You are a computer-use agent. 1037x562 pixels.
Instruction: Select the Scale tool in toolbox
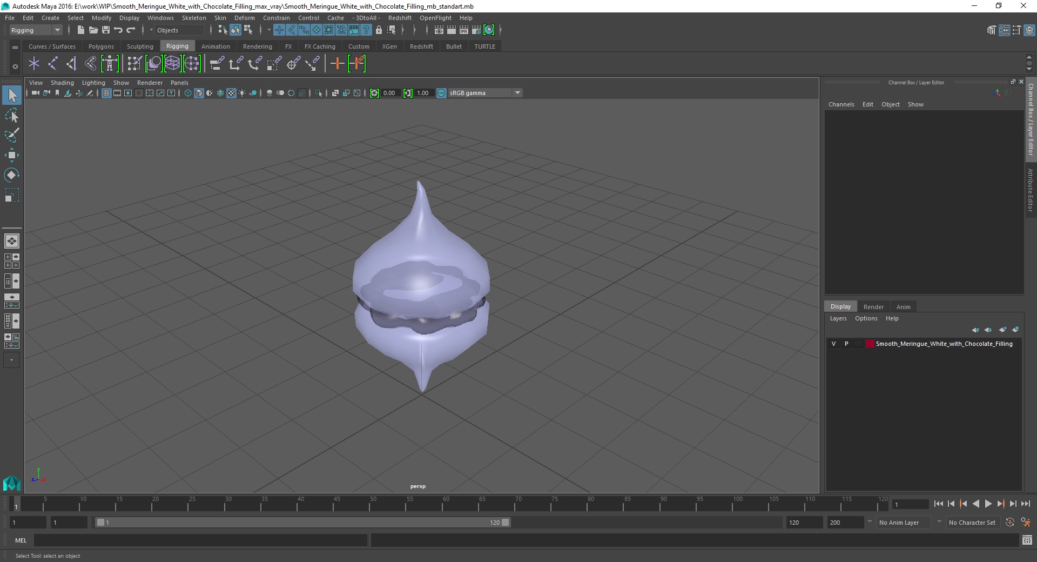tap(11, 195)
